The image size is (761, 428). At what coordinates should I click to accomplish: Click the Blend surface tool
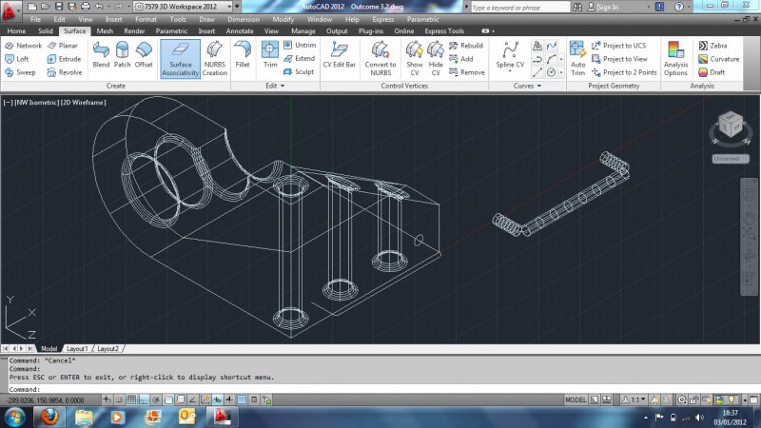point(101,55)
